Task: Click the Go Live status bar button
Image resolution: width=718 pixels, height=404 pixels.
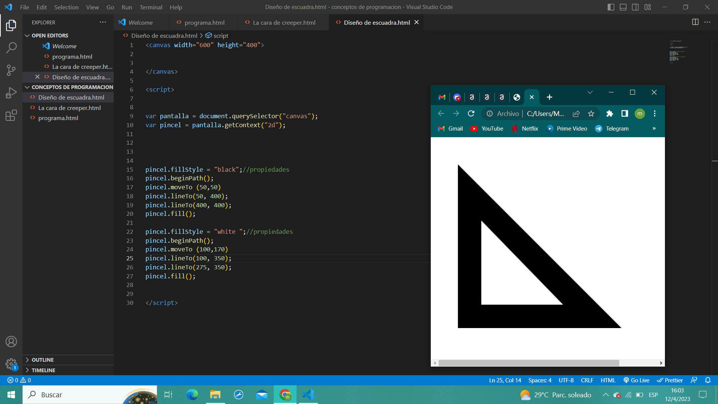Action: click(x=639, y=380)
